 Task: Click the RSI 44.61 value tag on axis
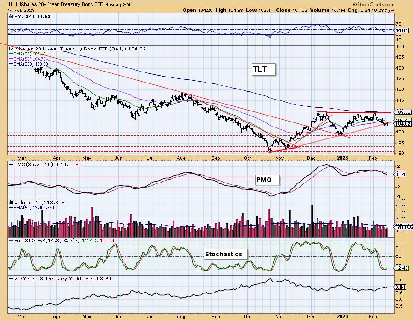tap(402, 31)
